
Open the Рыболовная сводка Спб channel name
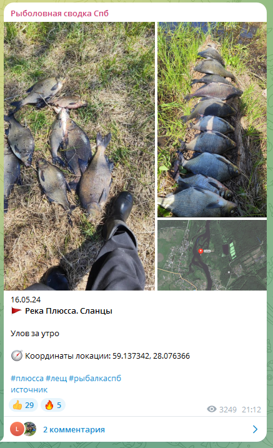[x=60, y=13]
